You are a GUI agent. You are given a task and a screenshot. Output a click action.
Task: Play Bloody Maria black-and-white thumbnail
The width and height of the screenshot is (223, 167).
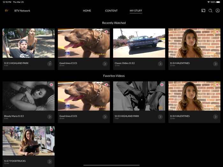point(28,96)
